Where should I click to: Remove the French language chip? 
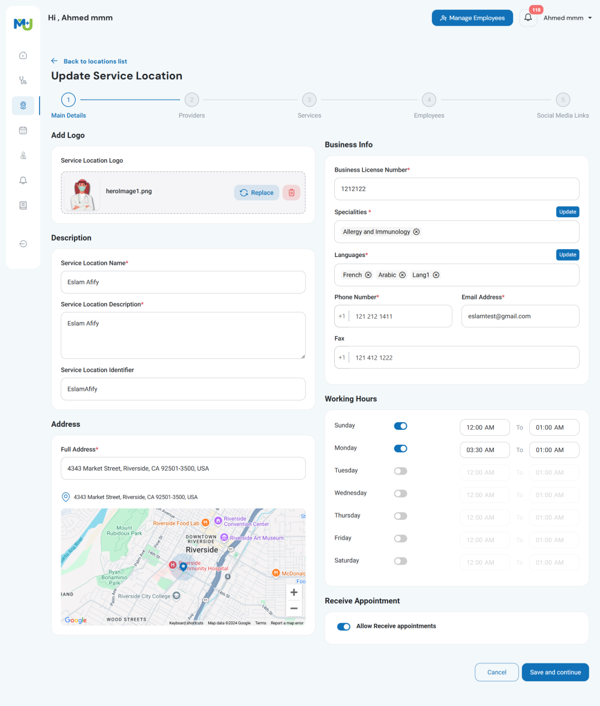tap(367, 274)
